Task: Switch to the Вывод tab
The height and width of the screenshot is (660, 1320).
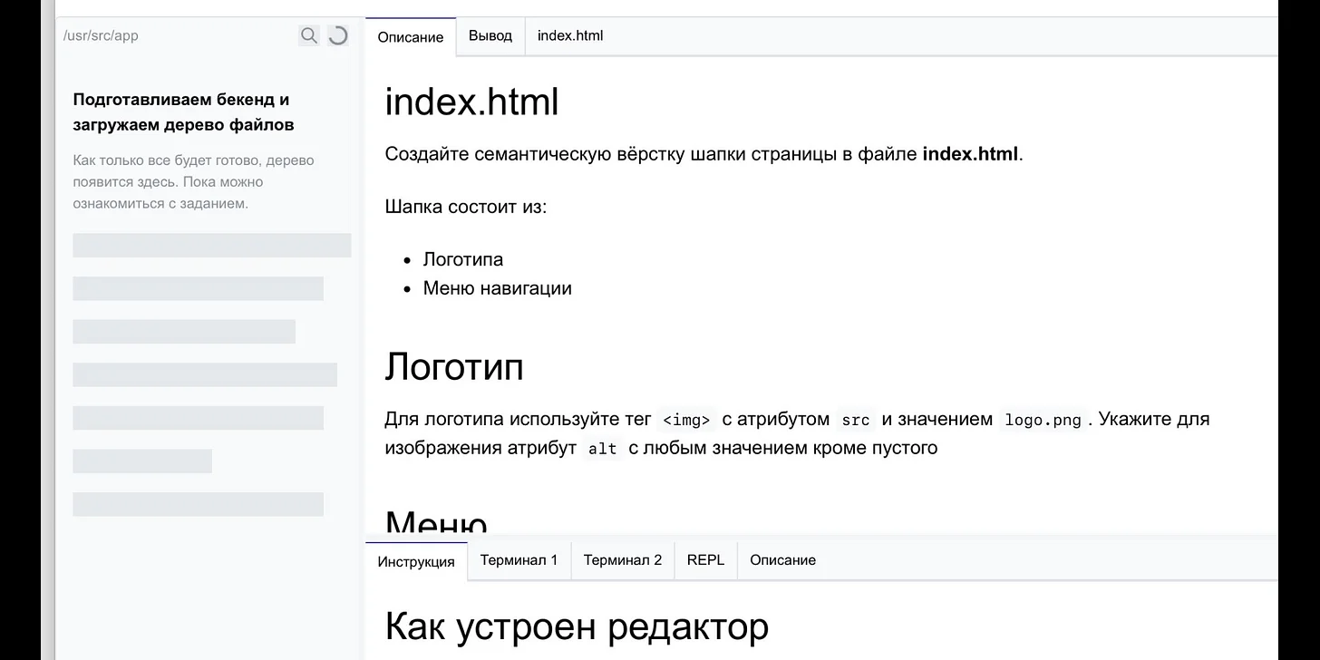Action: click(490, 36)
